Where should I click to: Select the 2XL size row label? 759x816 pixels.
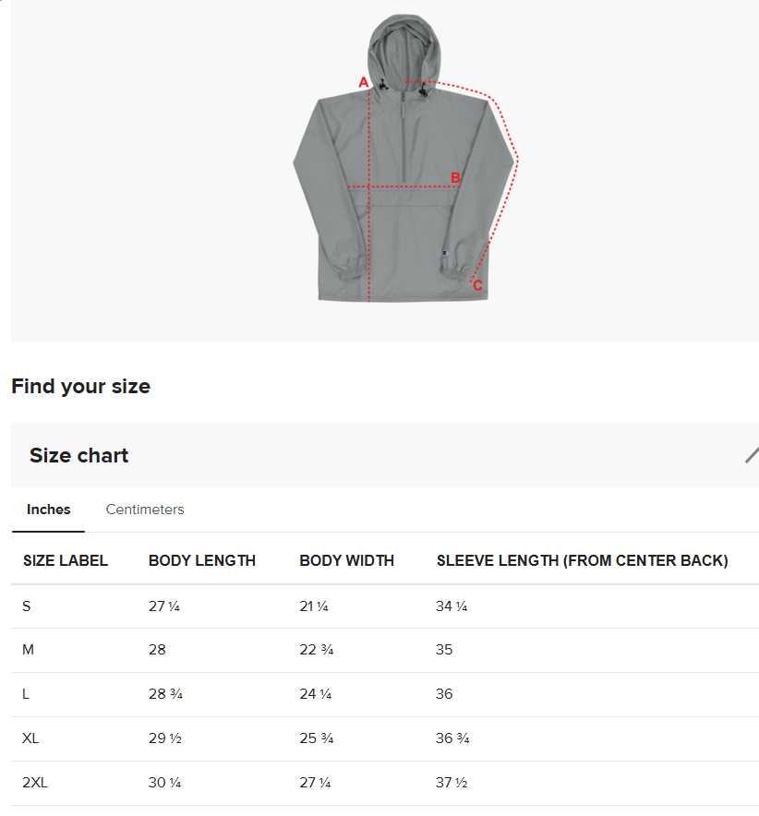coord(35,783)
